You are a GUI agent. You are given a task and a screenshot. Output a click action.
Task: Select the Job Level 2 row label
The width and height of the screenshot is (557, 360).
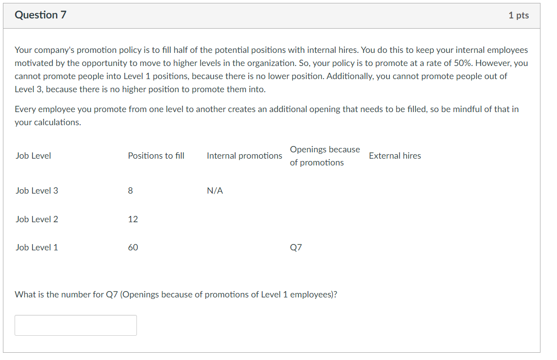click(x=36, y=219)
